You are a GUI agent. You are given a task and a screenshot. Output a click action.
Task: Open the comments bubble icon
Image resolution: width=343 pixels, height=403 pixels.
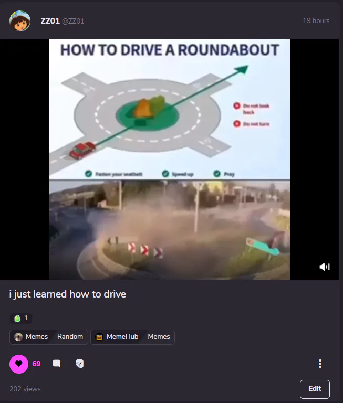(56, 364)
